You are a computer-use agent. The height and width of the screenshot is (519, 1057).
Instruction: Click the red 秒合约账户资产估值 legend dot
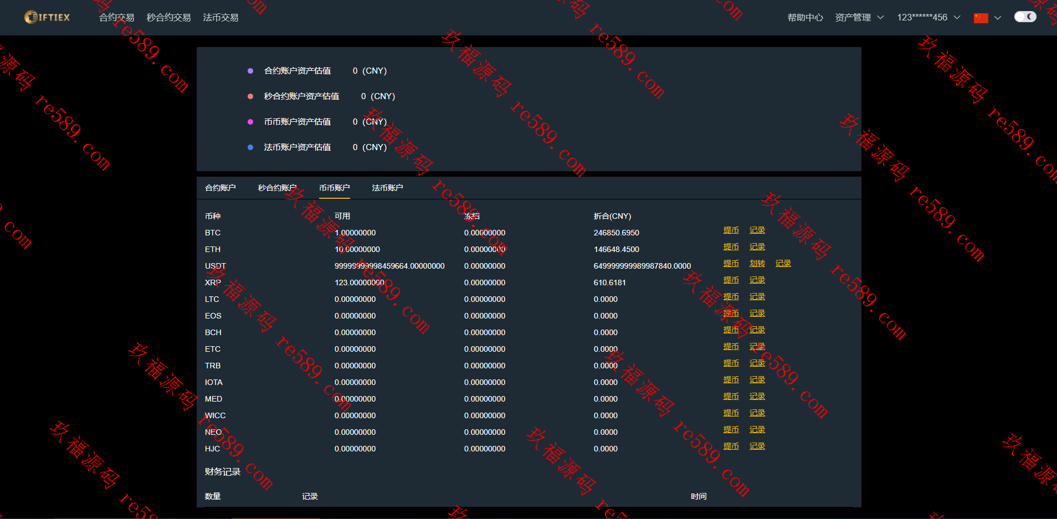250,96
